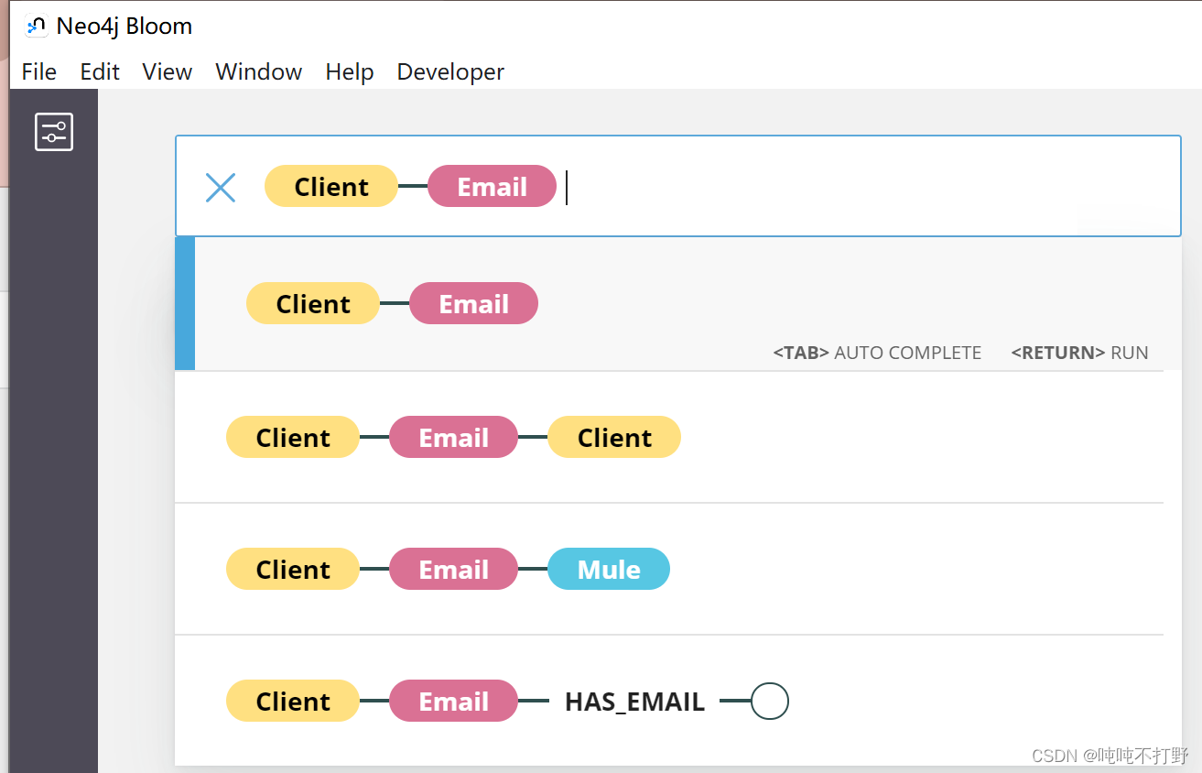1202x773 pixels.
Task: Open the Help menu
Action: pyautogui.click(x=350, y=71)
